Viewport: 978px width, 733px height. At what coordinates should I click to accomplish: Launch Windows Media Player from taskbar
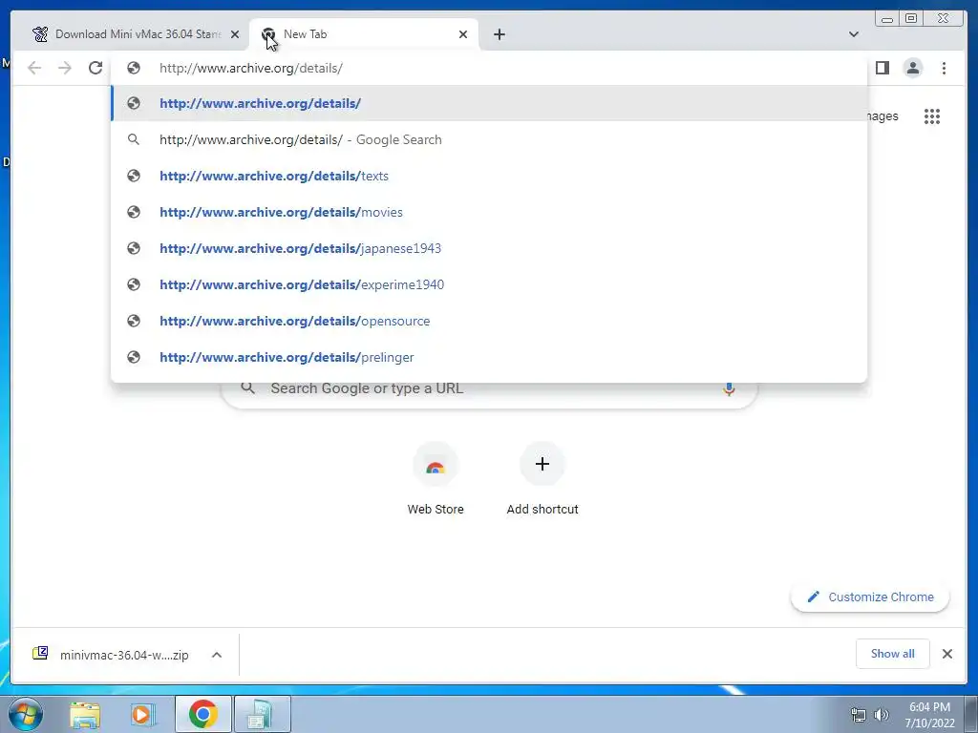click(x=142, y=715)
